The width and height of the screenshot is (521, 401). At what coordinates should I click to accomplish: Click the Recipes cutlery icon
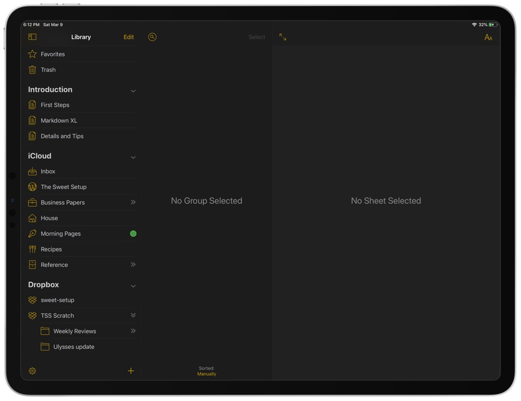pyautogui.click(x=32, y=249)
